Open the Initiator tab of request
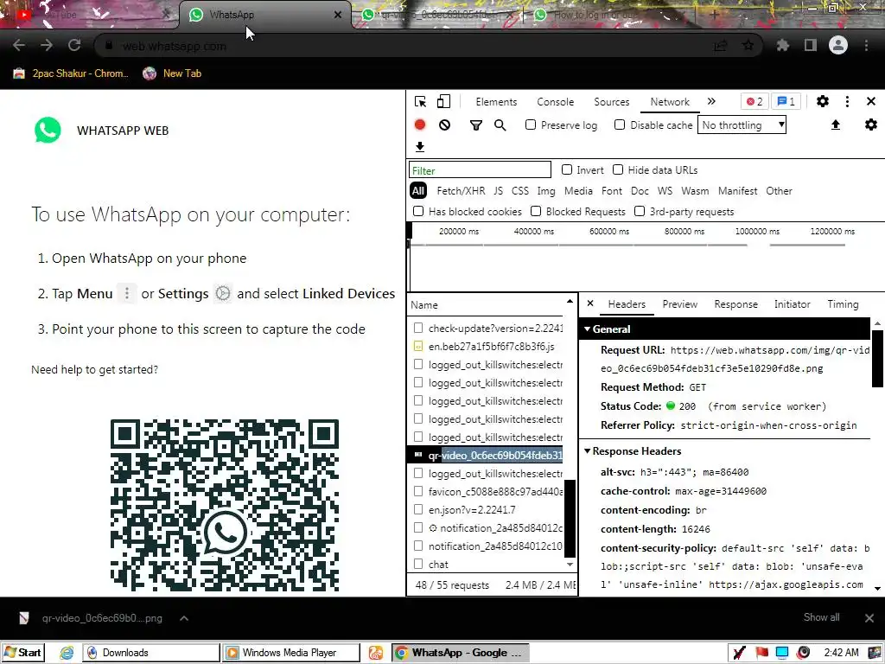The width and height of the screenshot is (885, 664). click(792, 303)
